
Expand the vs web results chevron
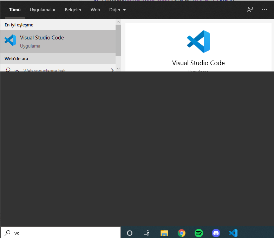click(112, 70)
